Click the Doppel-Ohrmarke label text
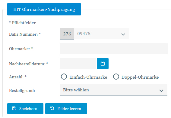 pyautogui.click(x=140, y=77)
